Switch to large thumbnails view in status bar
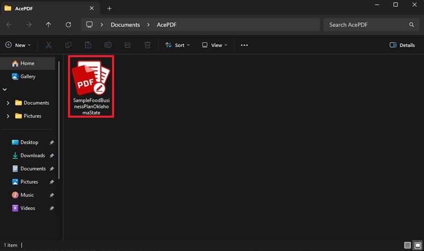 pos(418,245)
